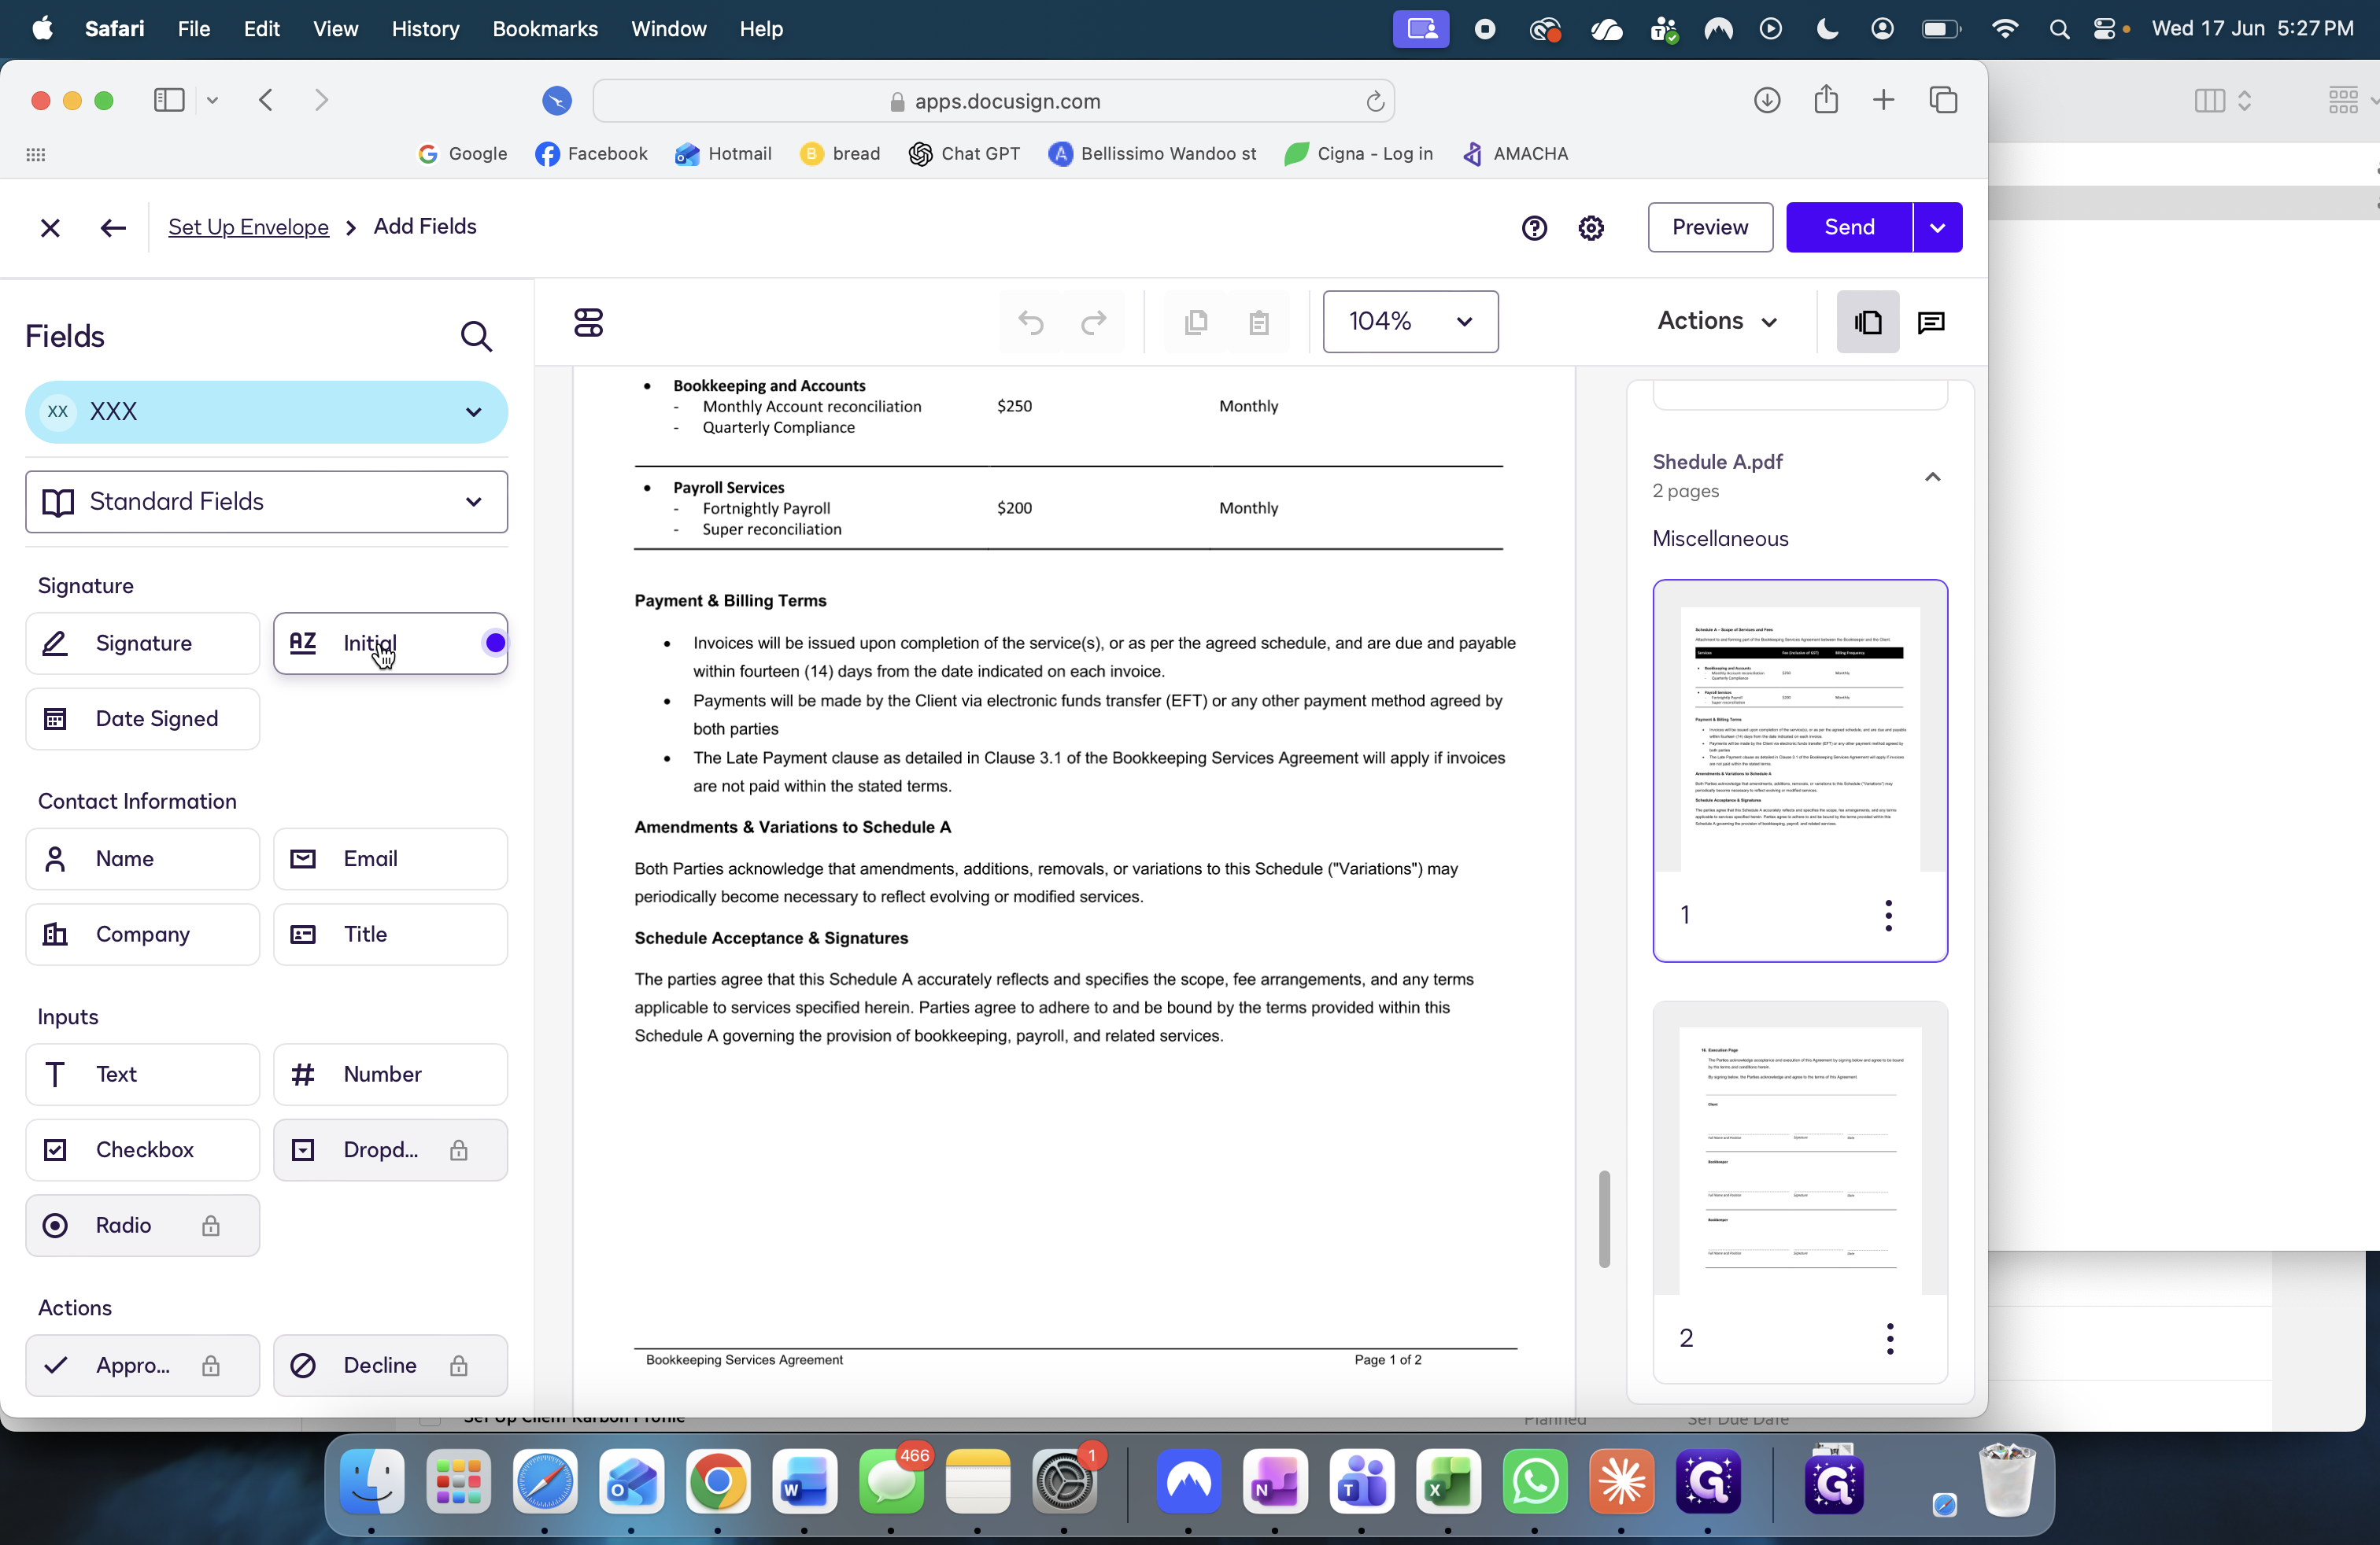Viewport: 2380px width, 1545px height.
Task: Open Cigna - Log in bookmark
Action: pyautogui.click(x=1358, y=154)
